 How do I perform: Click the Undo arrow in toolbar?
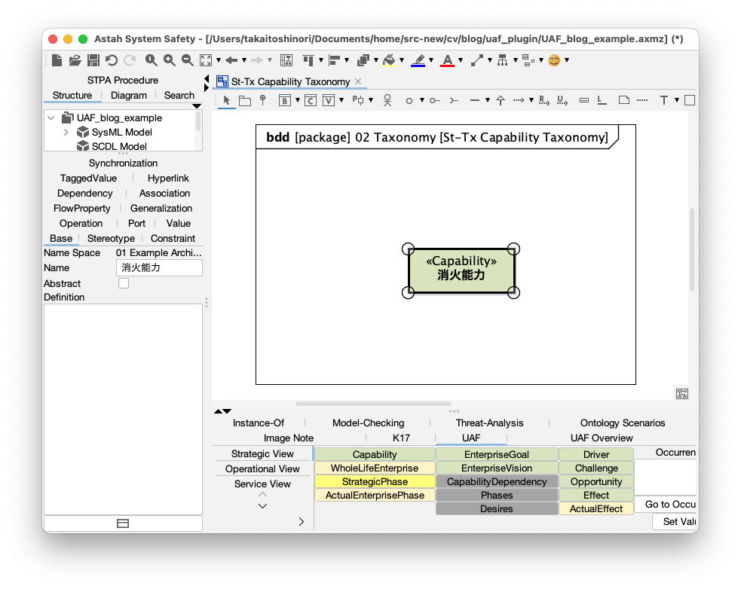[x=112, y=60]
